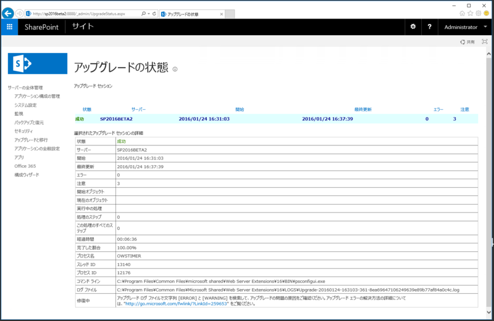Click the psconfigui.exe command line value
The height and width of the screenshot is (321, 494).
[221, 282]
